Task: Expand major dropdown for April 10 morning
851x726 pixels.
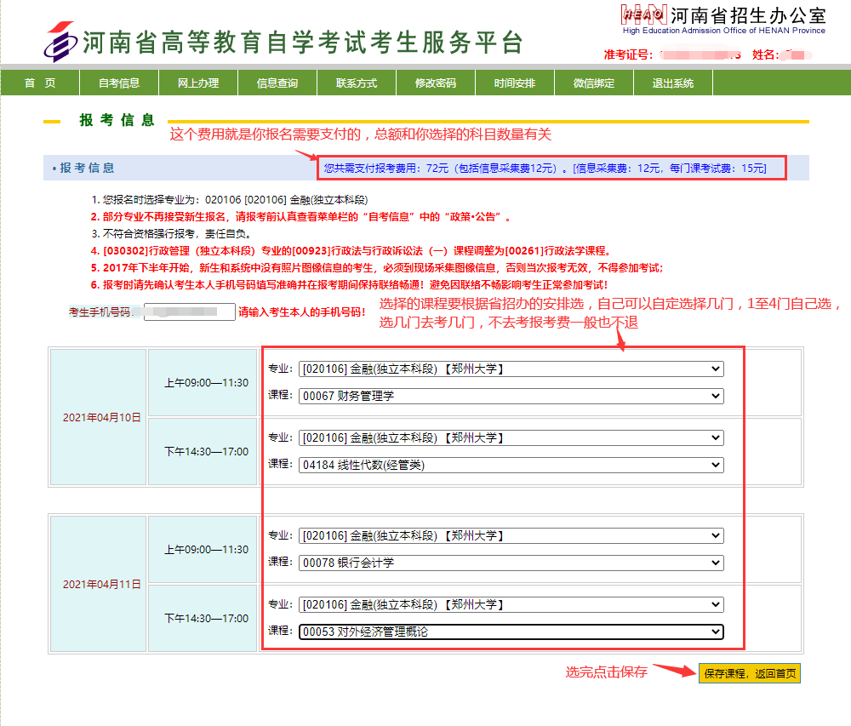Action: point(511,369)
